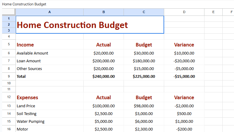The width and height of the screenshot is (234, 132).
Task: Select column B header
Action: 104,12
